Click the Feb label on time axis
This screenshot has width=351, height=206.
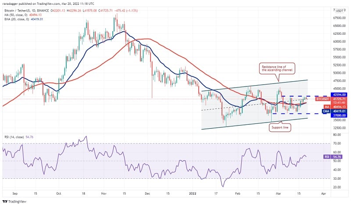237,193
